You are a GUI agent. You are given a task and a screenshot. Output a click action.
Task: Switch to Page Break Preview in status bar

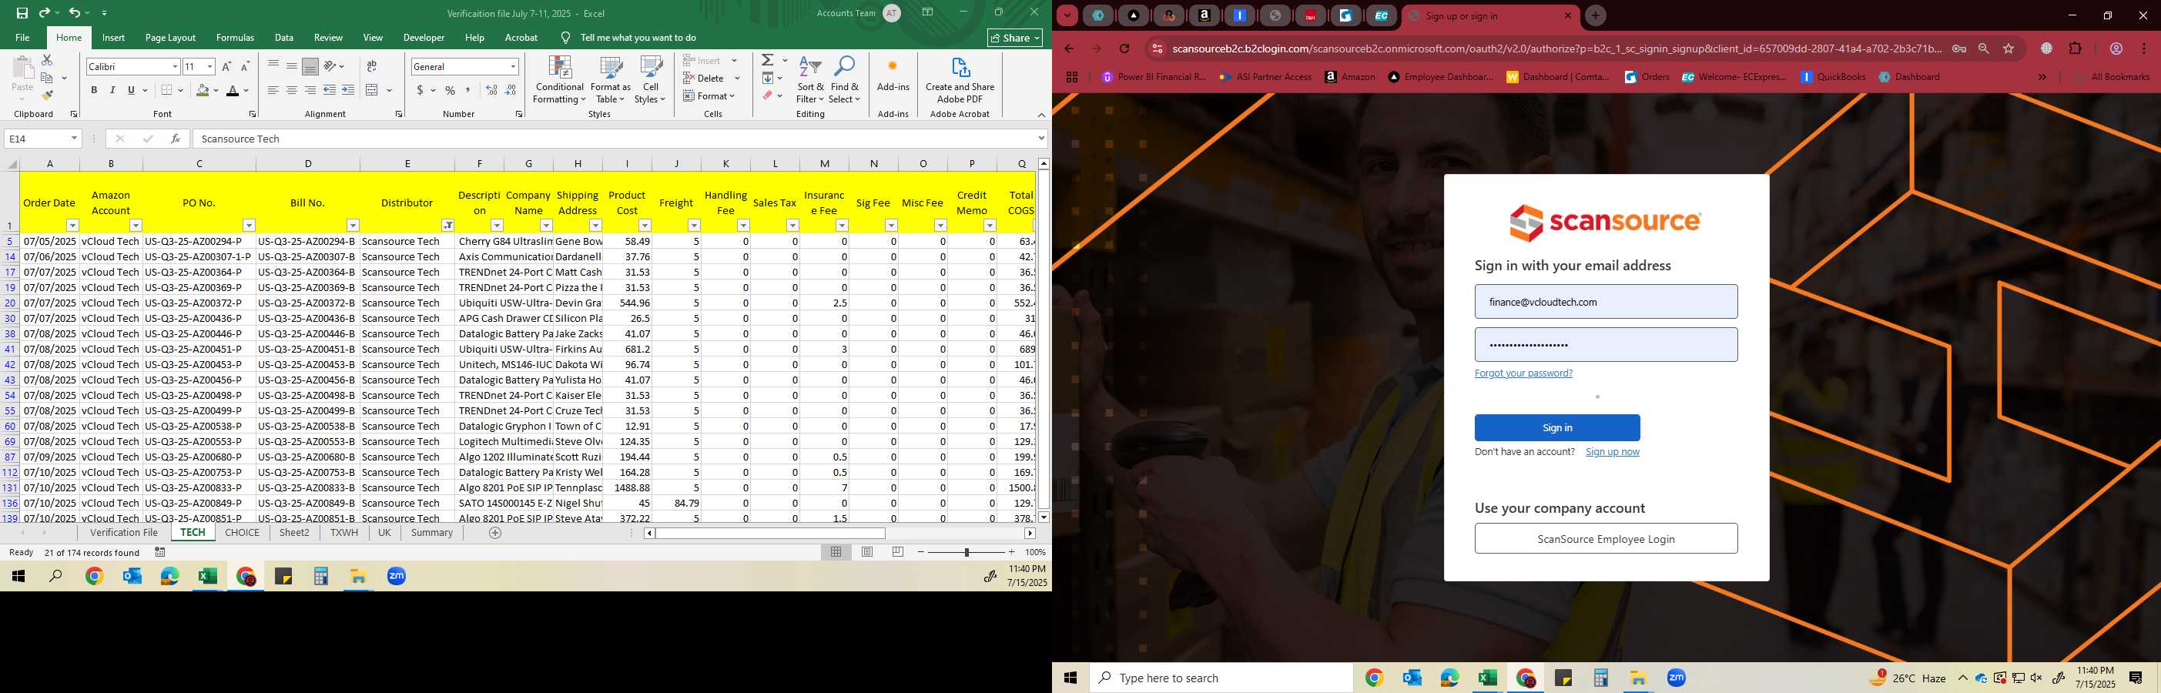coord(898,552)
